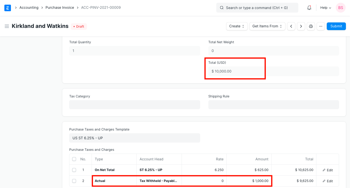Select all rows in Purchase Taxes table
This screenshot has height=188, width=350.
(x=74, y=159)
